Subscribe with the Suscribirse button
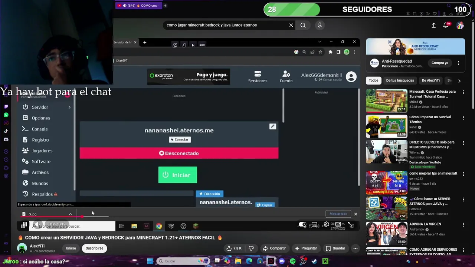Screen dimensions: 475x267 94,248
